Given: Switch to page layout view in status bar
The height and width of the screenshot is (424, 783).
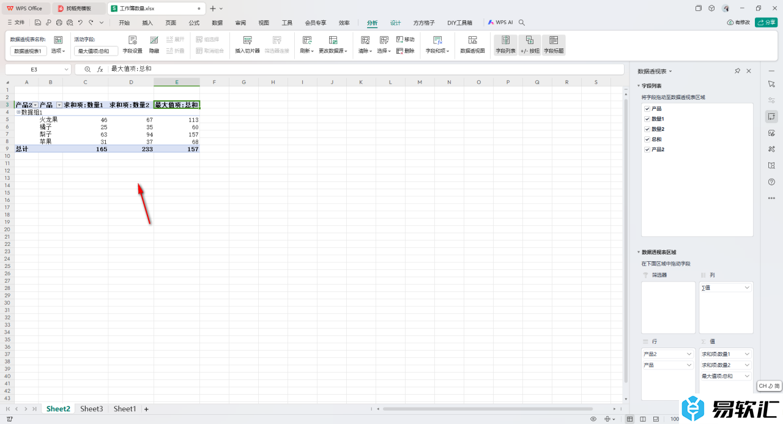Looking at the screenshot, I should tap(643, 419).
